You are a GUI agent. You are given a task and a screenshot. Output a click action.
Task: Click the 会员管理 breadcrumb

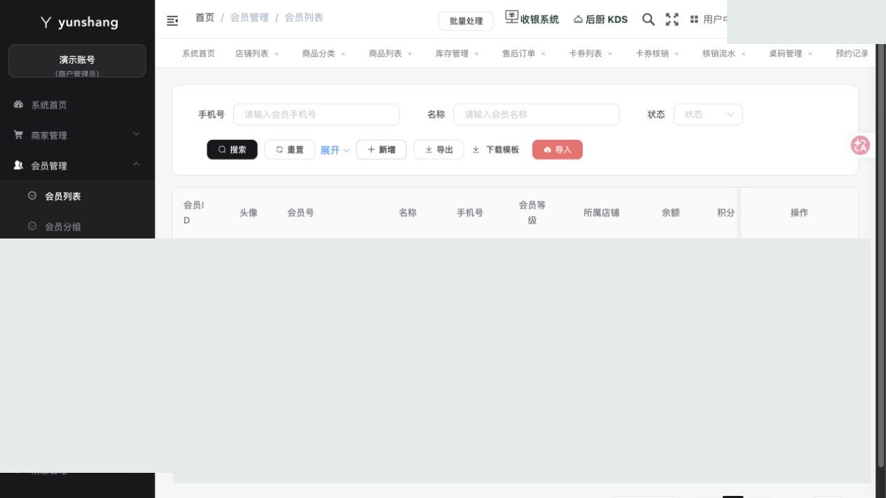[x=249, y=17]
